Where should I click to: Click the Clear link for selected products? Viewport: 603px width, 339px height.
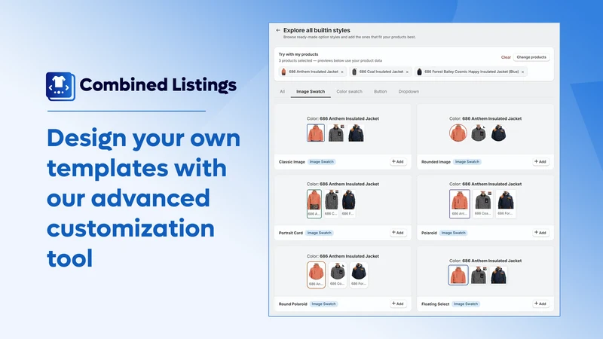[506, 57]
